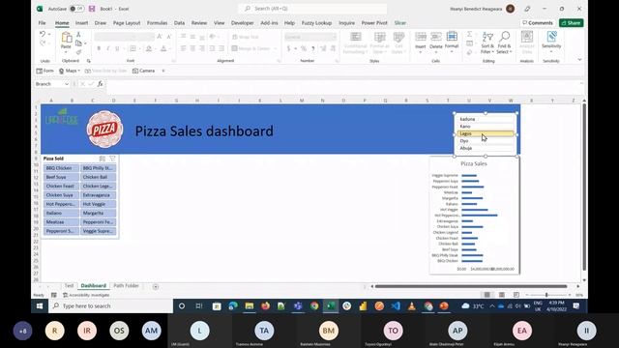Open the Find & Select dropdown

point(504,43)
